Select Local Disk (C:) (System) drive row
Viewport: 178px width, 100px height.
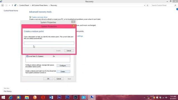coord(48,56)
